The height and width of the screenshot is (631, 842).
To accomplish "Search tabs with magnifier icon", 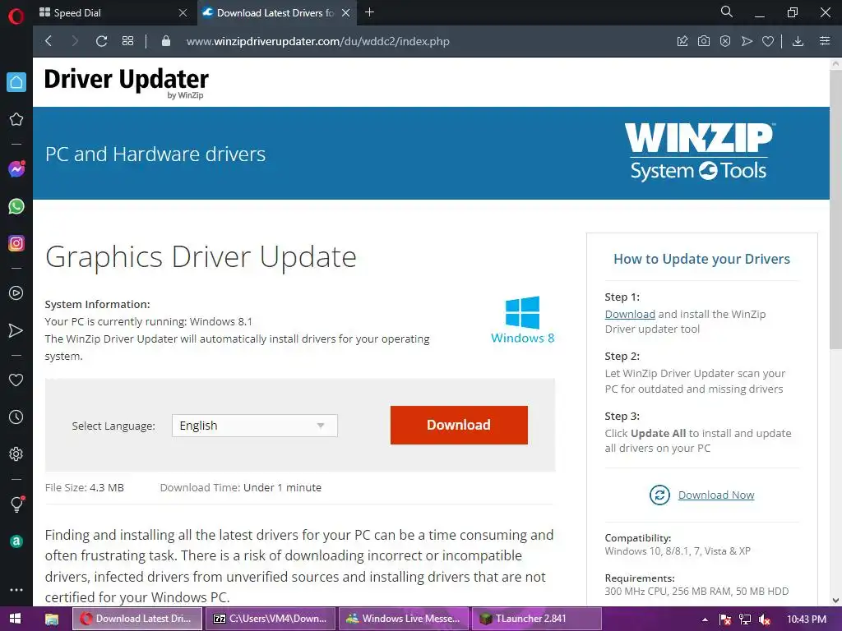I will click(x=727, y=12).
